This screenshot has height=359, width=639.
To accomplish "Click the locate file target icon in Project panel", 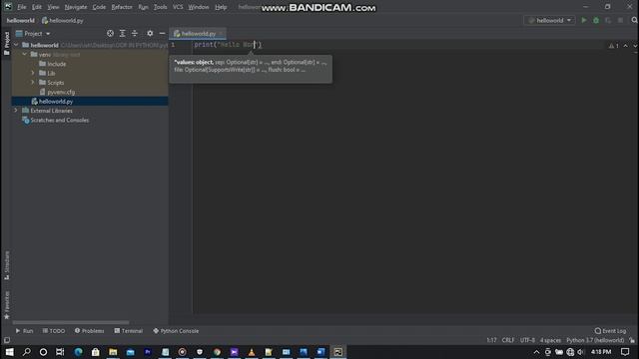I will 110,33.
